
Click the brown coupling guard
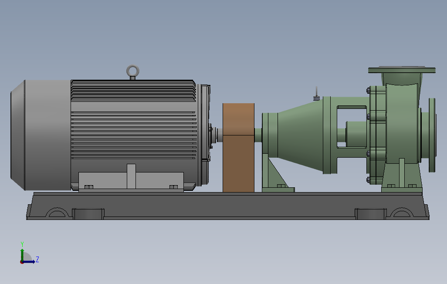tap(238, 148)
